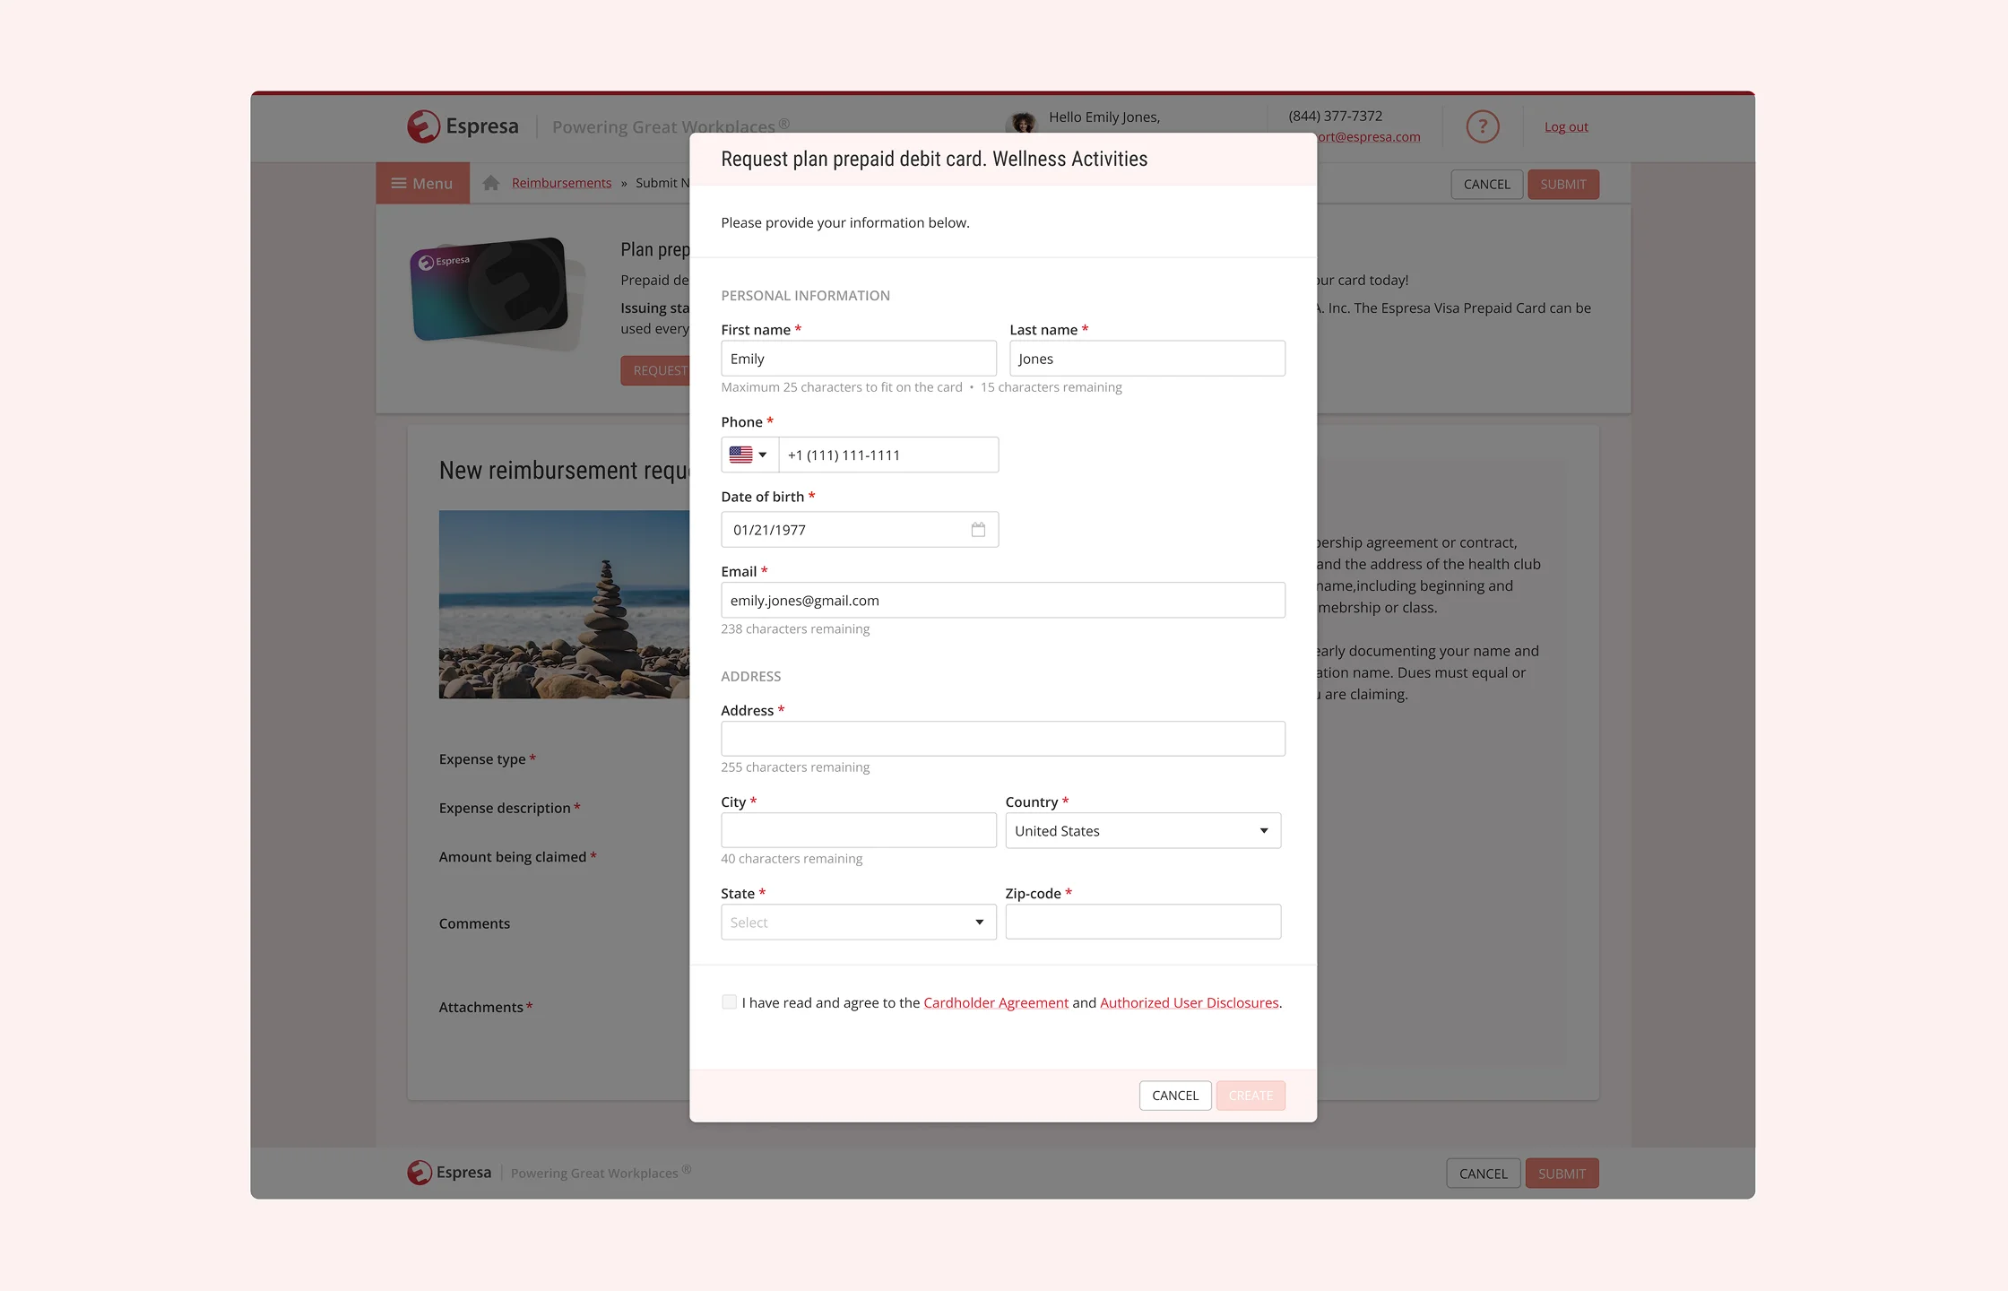Click the CREATE button in the dialog
This screenshot has width=2008, height=1291.
coord(1251,1095)
